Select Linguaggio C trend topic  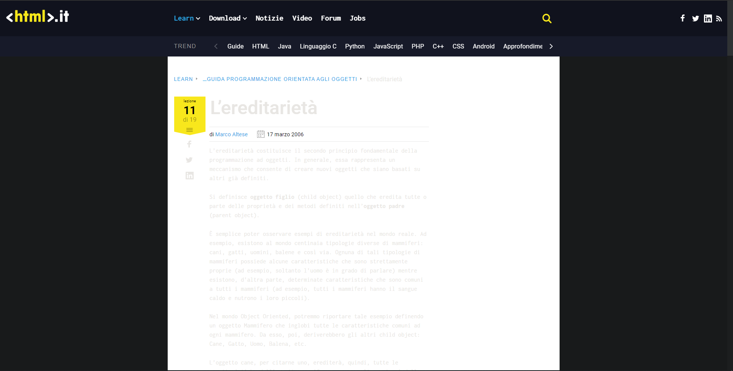click(x=318, y=46)
